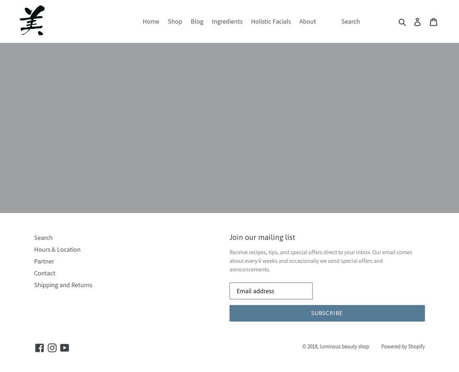Visit the Facebook page icon

pos(40,348)
